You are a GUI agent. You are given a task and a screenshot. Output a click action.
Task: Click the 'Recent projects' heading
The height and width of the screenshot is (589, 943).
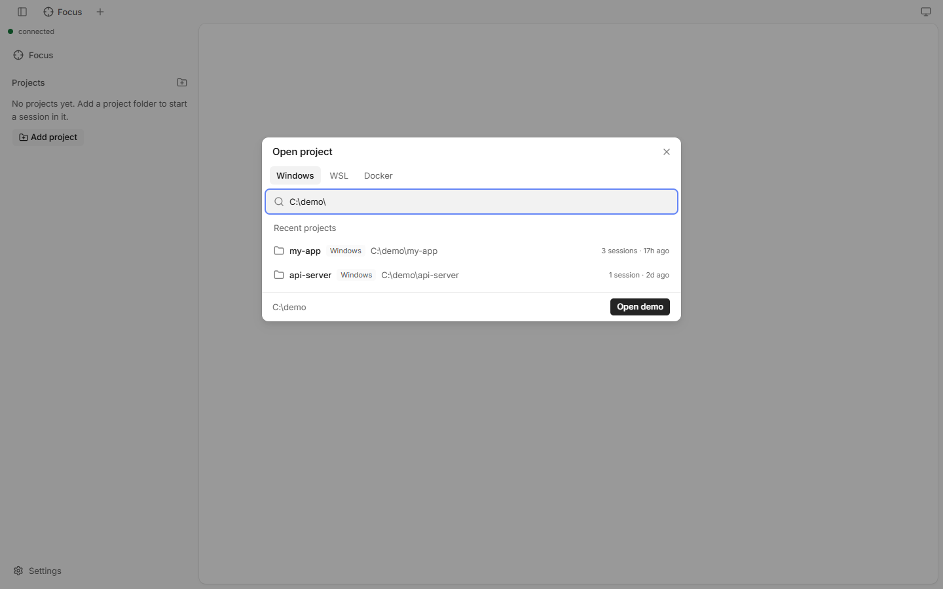(x=305, y=228)
